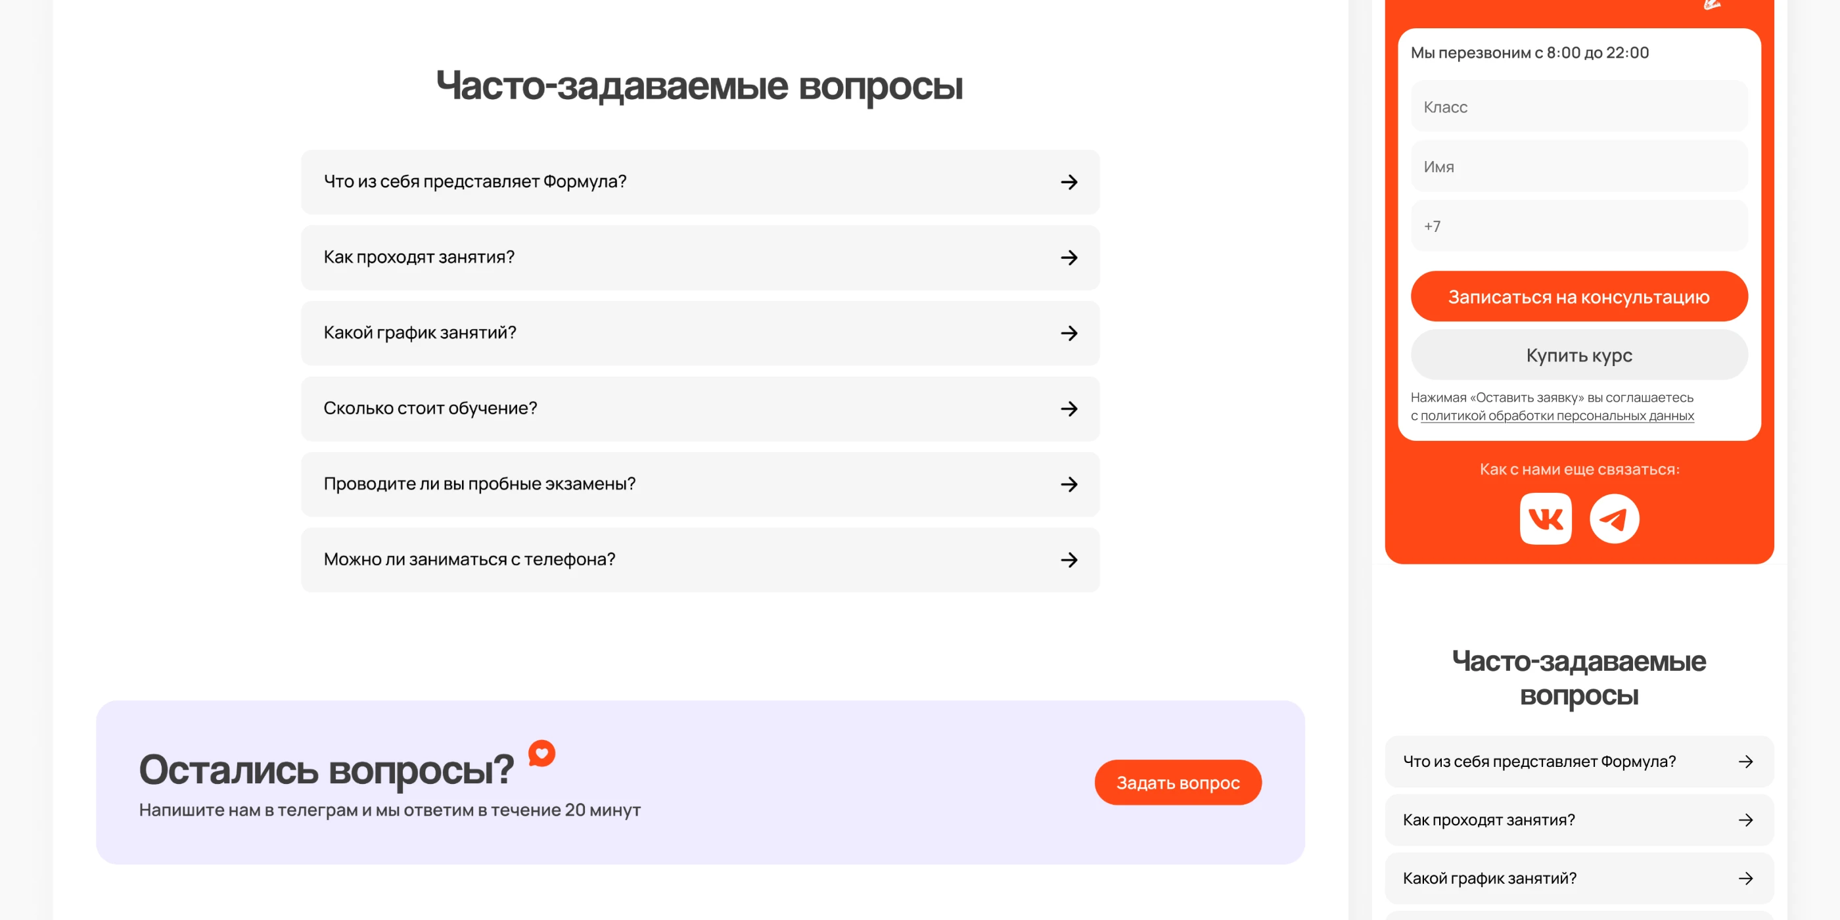Expand sidebar question «Что из себя представляет Формула?»

click(x=1578, y=762)
